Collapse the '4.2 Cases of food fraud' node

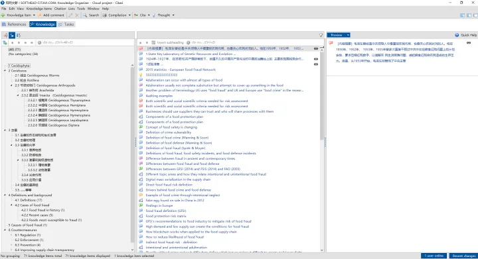coord(11,205)
